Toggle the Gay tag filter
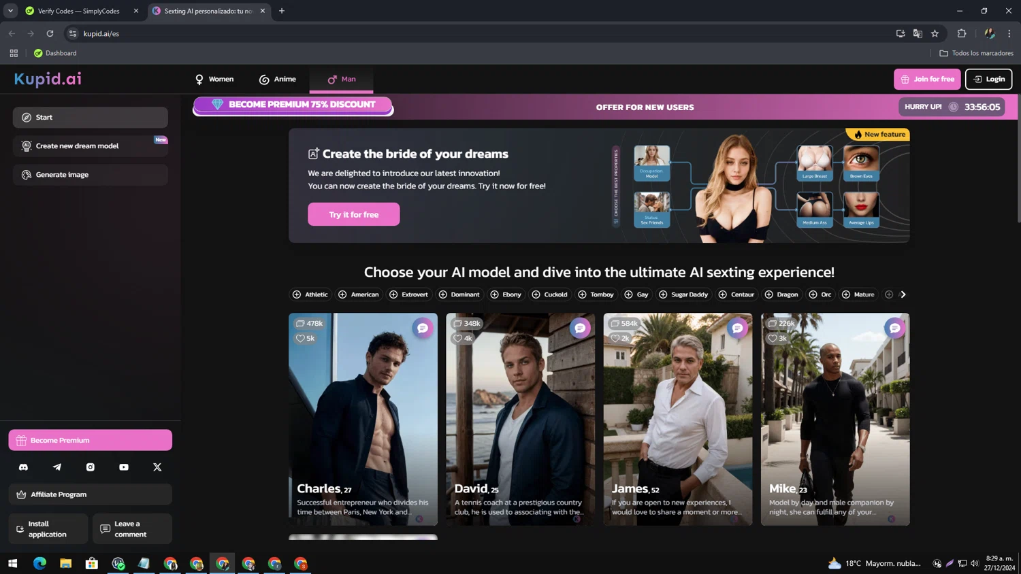Viewport: 1021px width, 574px height. pyautogui.click(x=636, y=294)
